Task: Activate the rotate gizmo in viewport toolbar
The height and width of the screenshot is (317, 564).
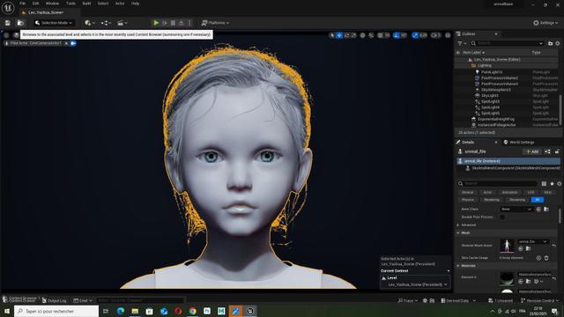Action: (x=346, y=35)
